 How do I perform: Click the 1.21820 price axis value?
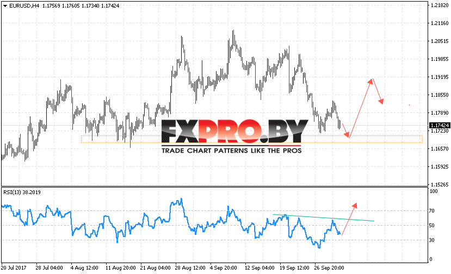(440, 5)
